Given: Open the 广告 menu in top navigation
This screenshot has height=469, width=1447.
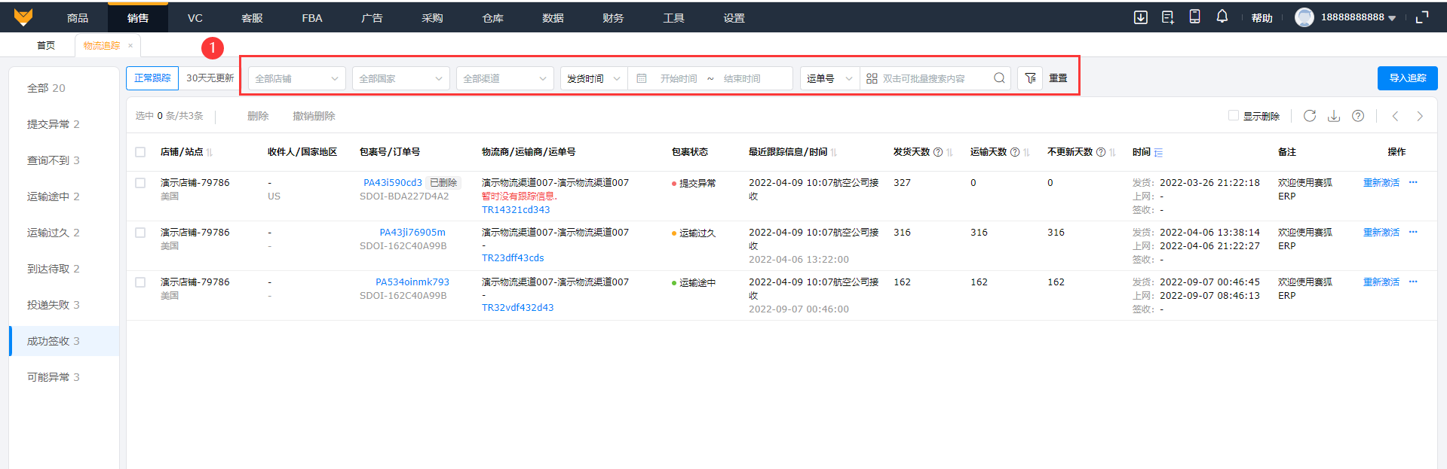Looking at the screenshot, I should coord(372,18).
